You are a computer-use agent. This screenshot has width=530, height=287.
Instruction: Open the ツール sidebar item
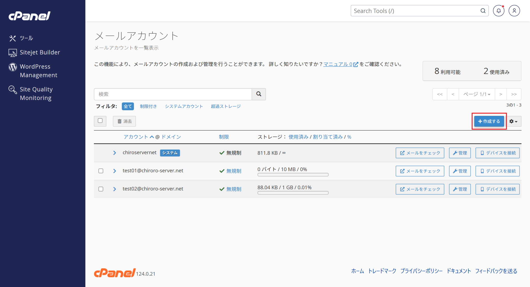tap(27, 38)
